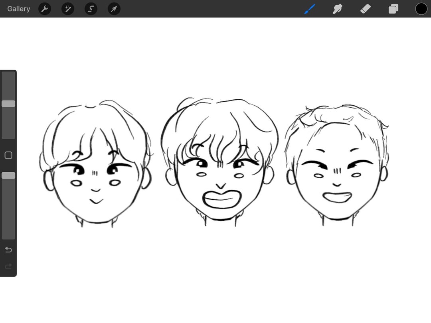Undo the last stroke

(8, 250)
